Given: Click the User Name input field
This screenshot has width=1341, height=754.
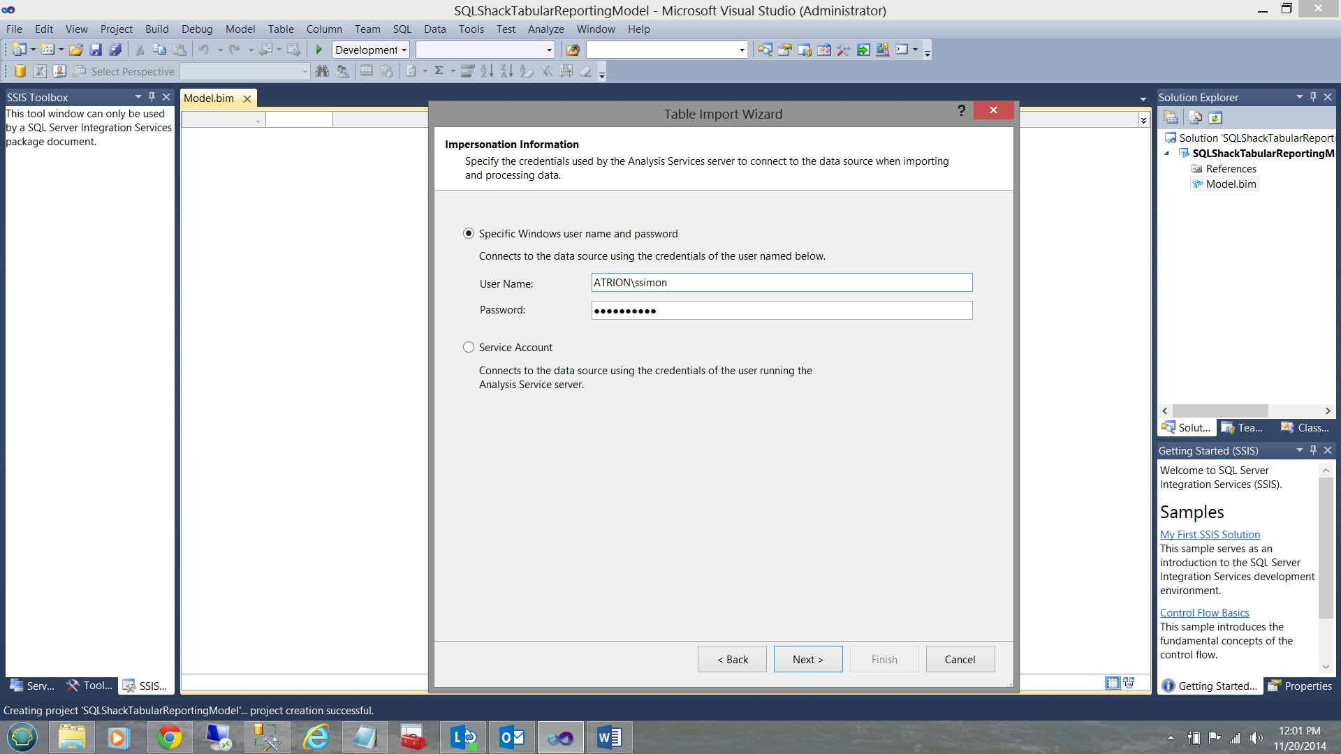Looking at the screenshot, I should click(781, 283).
